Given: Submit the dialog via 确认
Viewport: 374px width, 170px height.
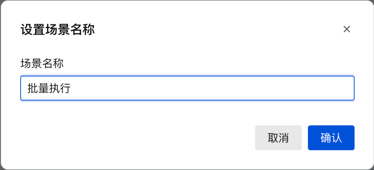Looking at the screenshot, I should pos(331,138).
